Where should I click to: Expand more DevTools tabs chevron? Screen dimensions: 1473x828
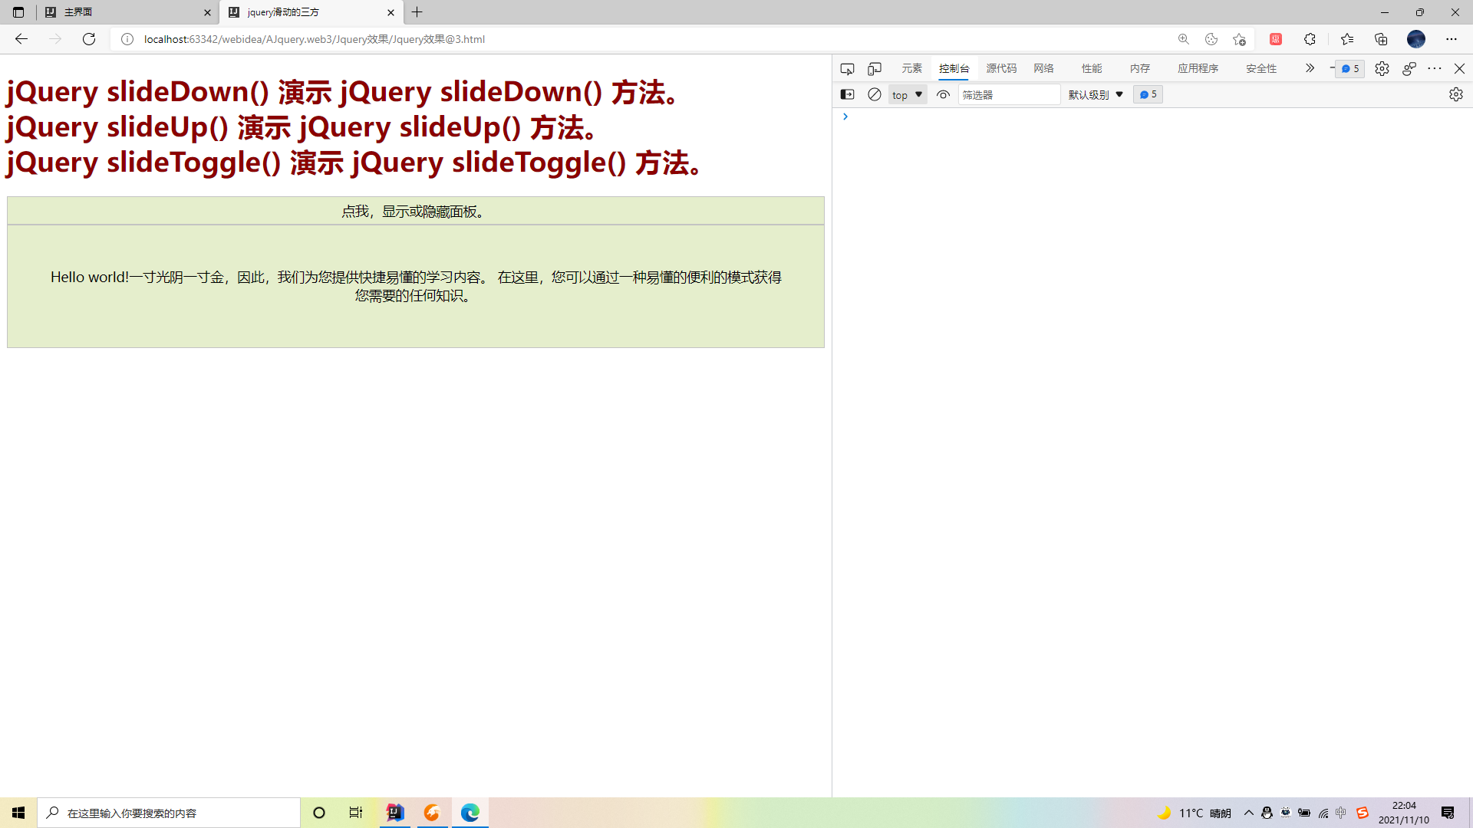1310,68
